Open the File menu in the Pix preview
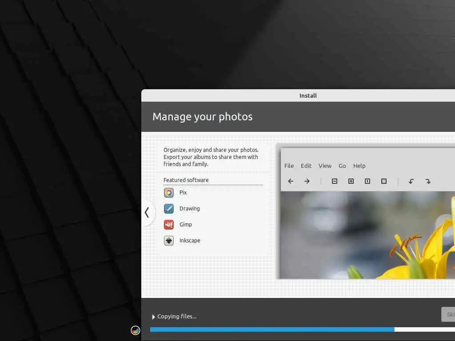The image size is (455, 341). coord(289,166)
